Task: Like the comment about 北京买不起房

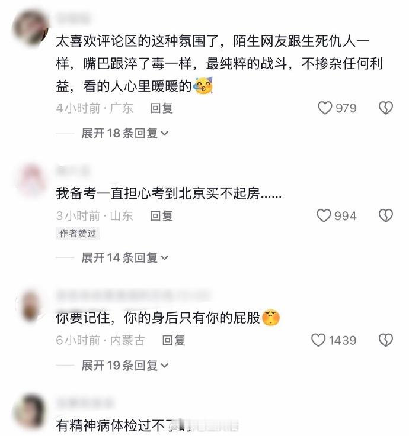Action: point(324,216)
